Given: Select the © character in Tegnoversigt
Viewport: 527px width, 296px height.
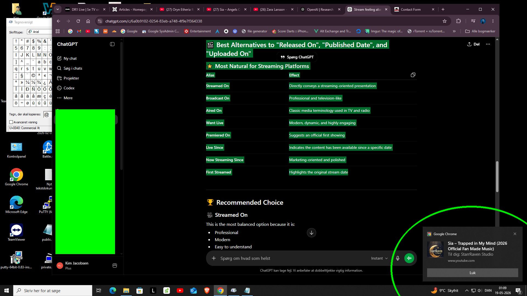Looking at the screenshot, I should 33,75.
